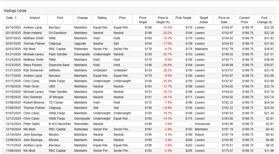Screen dimensions: 279x154
Task: Sort by the Change column header
Action: pos(82,18)
